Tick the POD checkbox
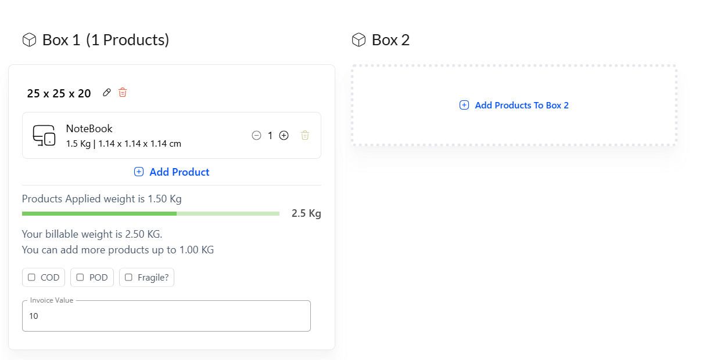This screenshot has width=717, height=360. [x=80, y=278]
